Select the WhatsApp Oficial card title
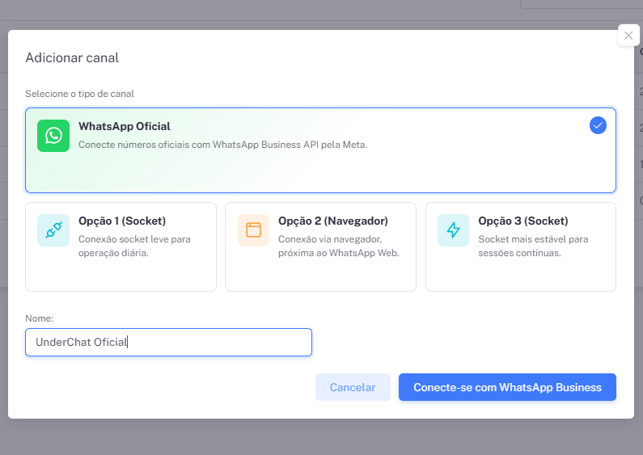 point(125,126)
